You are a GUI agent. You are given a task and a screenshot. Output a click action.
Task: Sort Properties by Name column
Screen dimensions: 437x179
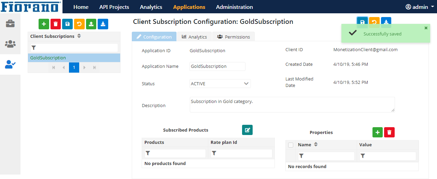click(x=316, y=145)
